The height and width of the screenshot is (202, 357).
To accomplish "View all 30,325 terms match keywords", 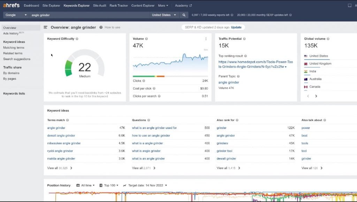I will tap(60, 168).
